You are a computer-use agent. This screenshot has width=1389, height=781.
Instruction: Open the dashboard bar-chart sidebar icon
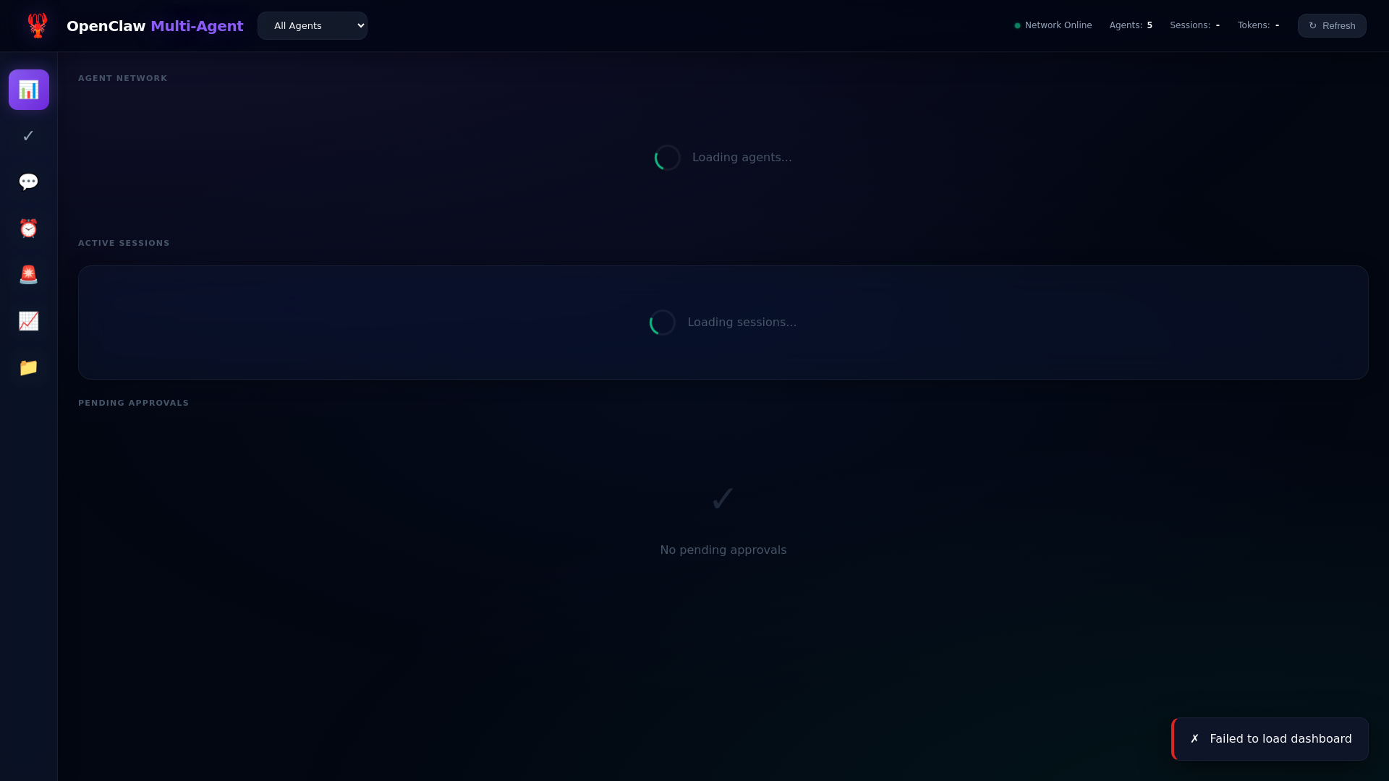29,90
